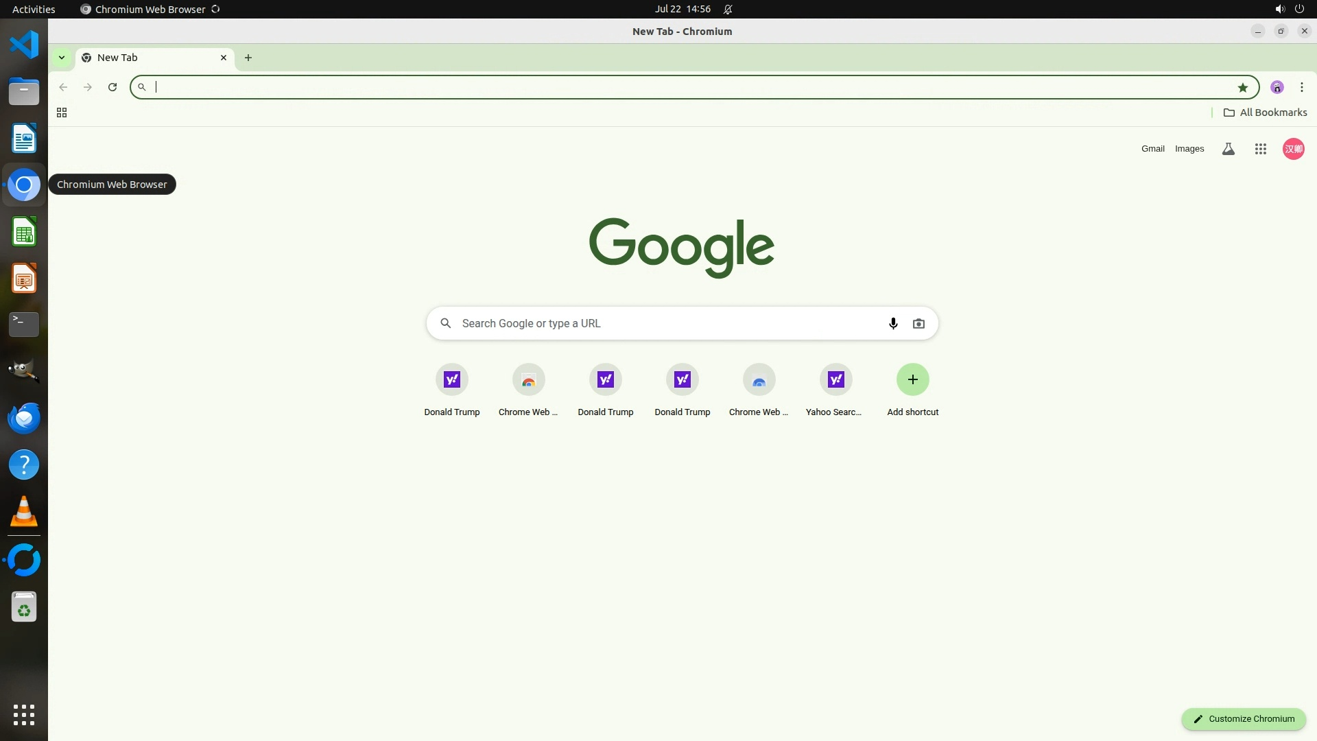
Task: Open Google apps grid icon
Action: tap(1260, 149)
